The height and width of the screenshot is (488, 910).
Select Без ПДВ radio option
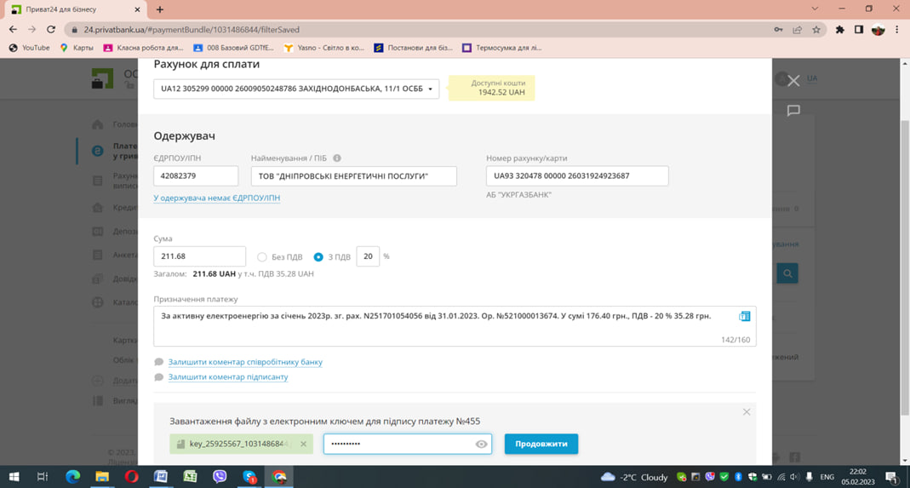262,257
